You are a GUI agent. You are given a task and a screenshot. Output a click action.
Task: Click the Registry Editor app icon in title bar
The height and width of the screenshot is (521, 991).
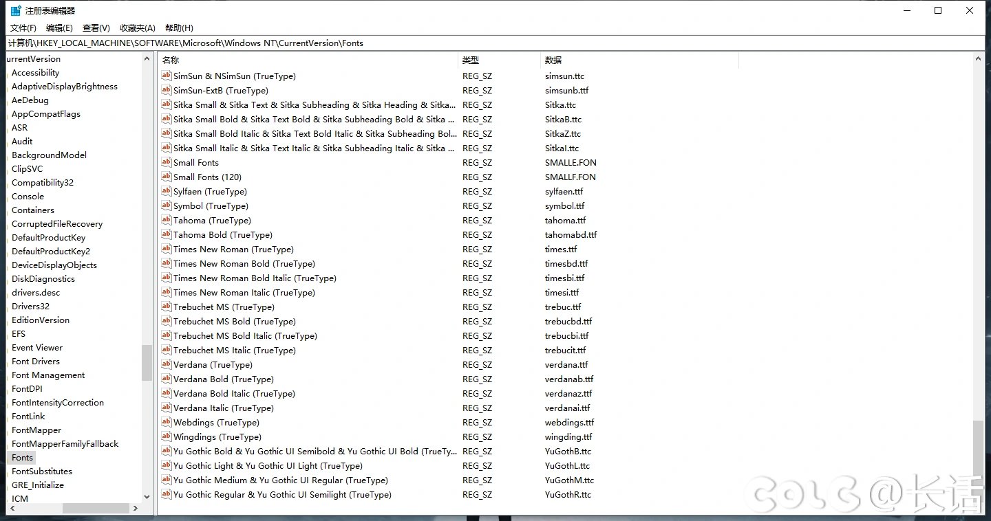(x=16, y=10)
